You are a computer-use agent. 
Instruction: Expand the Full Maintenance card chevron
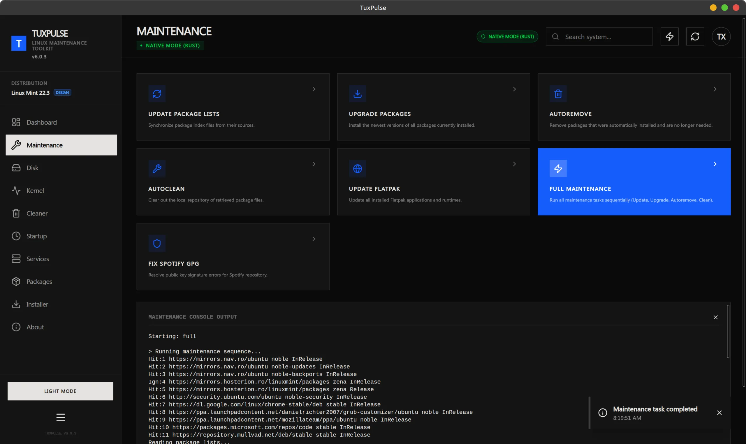tap(715, 164)
